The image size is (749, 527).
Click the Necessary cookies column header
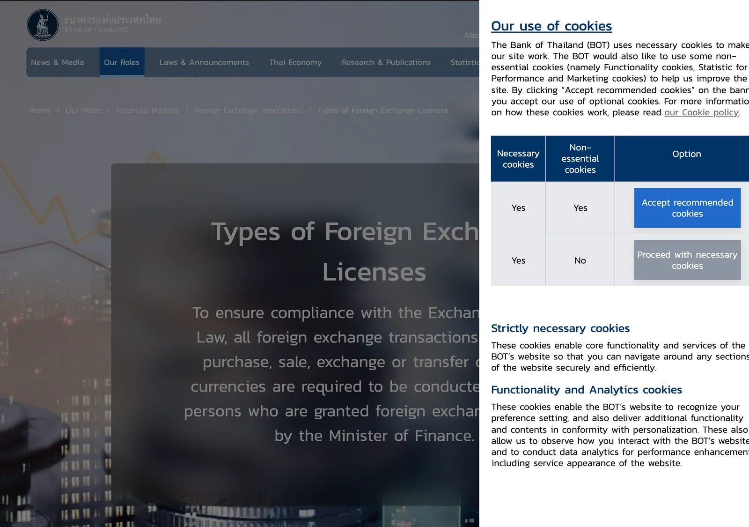(x=518, y=159)
